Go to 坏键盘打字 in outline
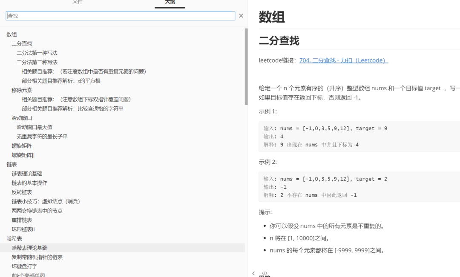The width and height of the screenshot is (460, 277). pos(24,266)
